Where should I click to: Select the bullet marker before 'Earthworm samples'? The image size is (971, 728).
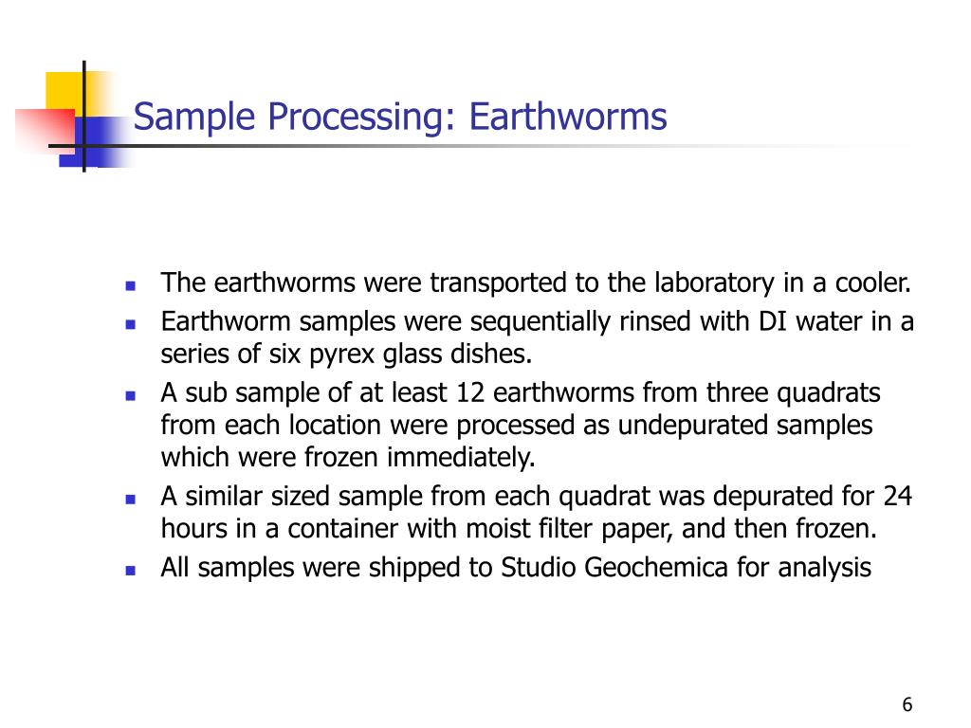[x=130, y=324]
